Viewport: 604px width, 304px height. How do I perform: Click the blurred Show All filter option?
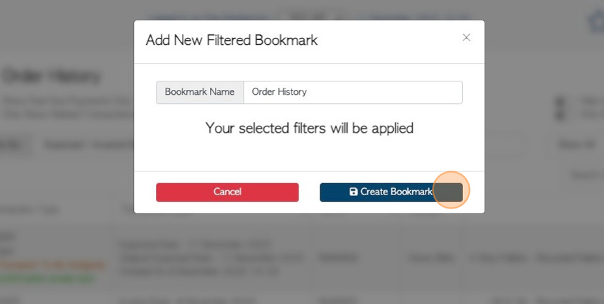tap(577, 145)
